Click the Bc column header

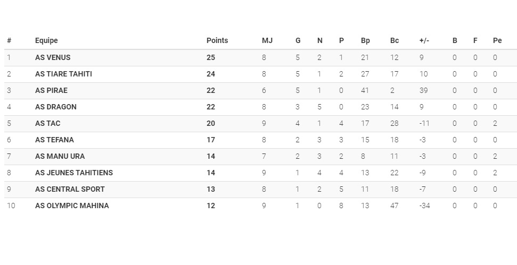(x=395, y=40)
